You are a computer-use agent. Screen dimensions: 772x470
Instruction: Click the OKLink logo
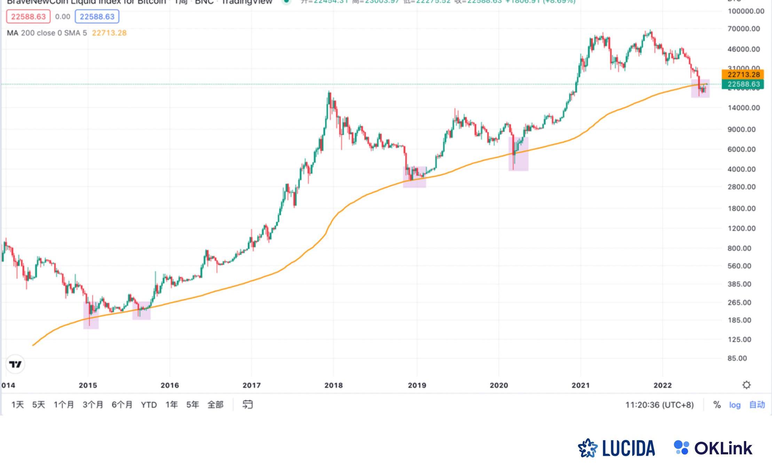(x=713, y=448)
